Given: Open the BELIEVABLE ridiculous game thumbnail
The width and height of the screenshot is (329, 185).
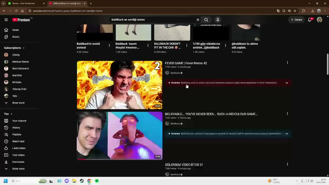Looking at the screenshot, I should 120,136.
